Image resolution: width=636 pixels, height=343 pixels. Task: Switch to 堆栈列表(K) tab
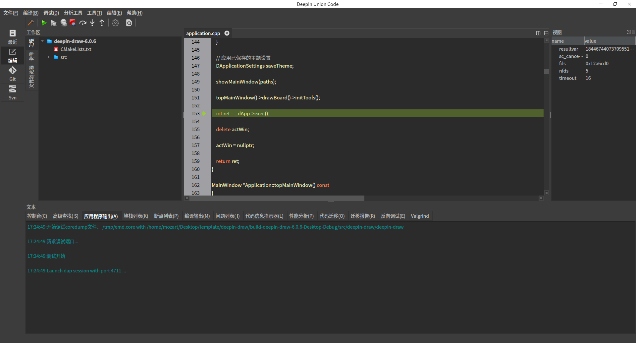(136, 216)
